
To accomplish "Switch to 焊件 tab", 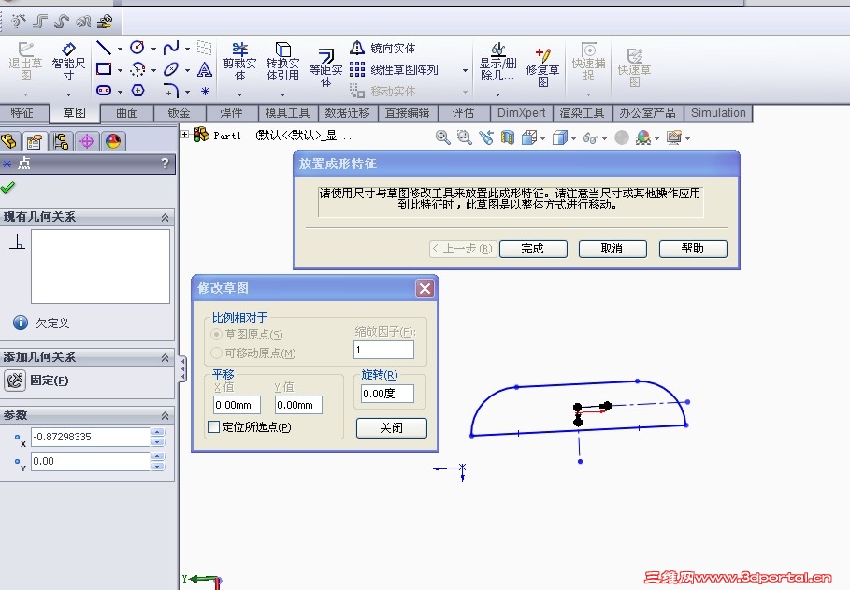I will [232, 113].
